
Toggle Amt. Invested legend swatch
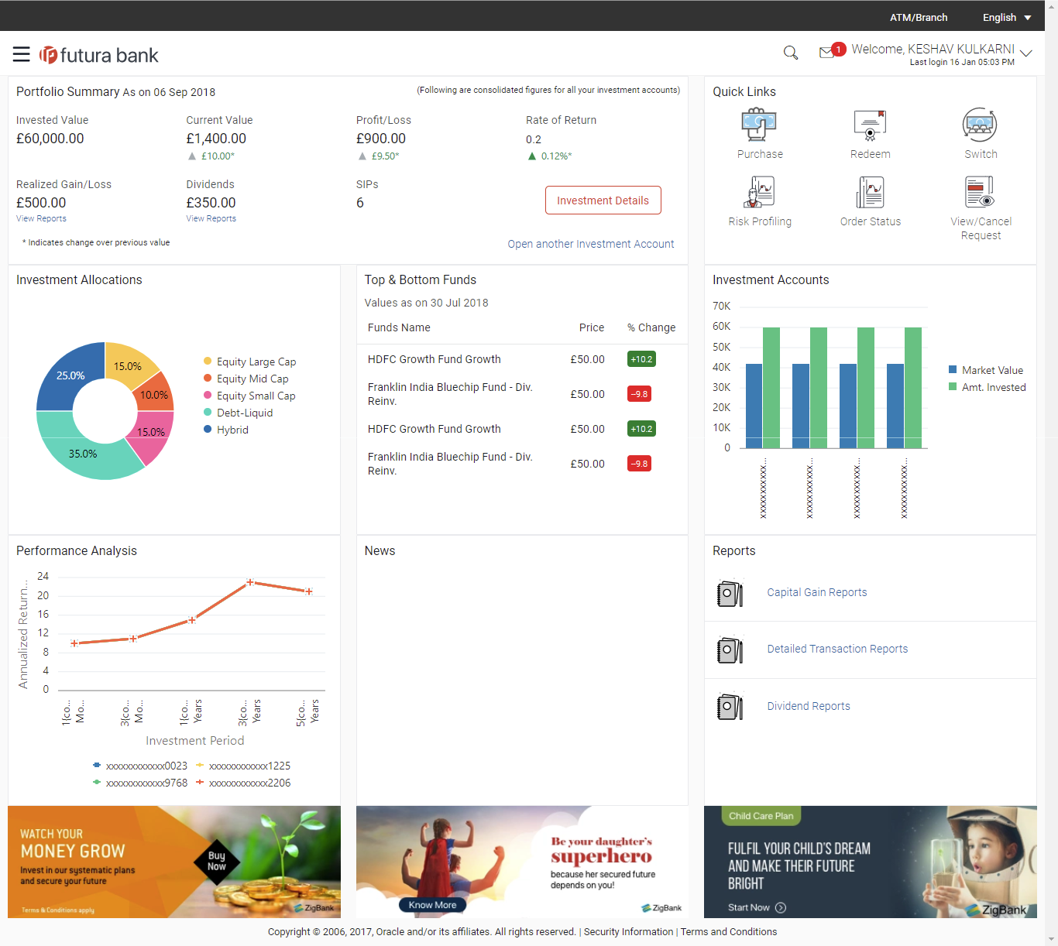pos(953,386)
